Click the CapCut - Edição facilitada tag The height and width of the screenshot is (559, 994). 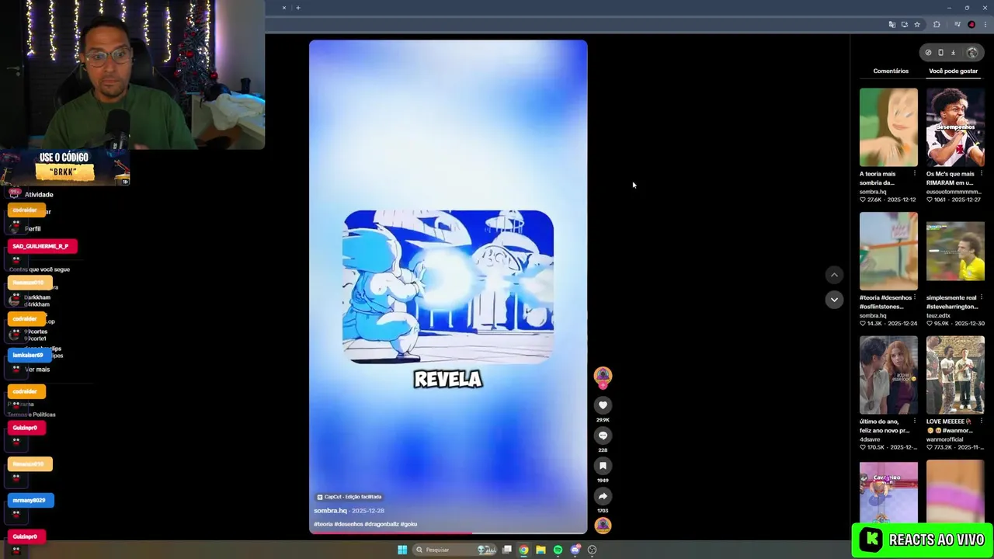[x=349, y=497]
